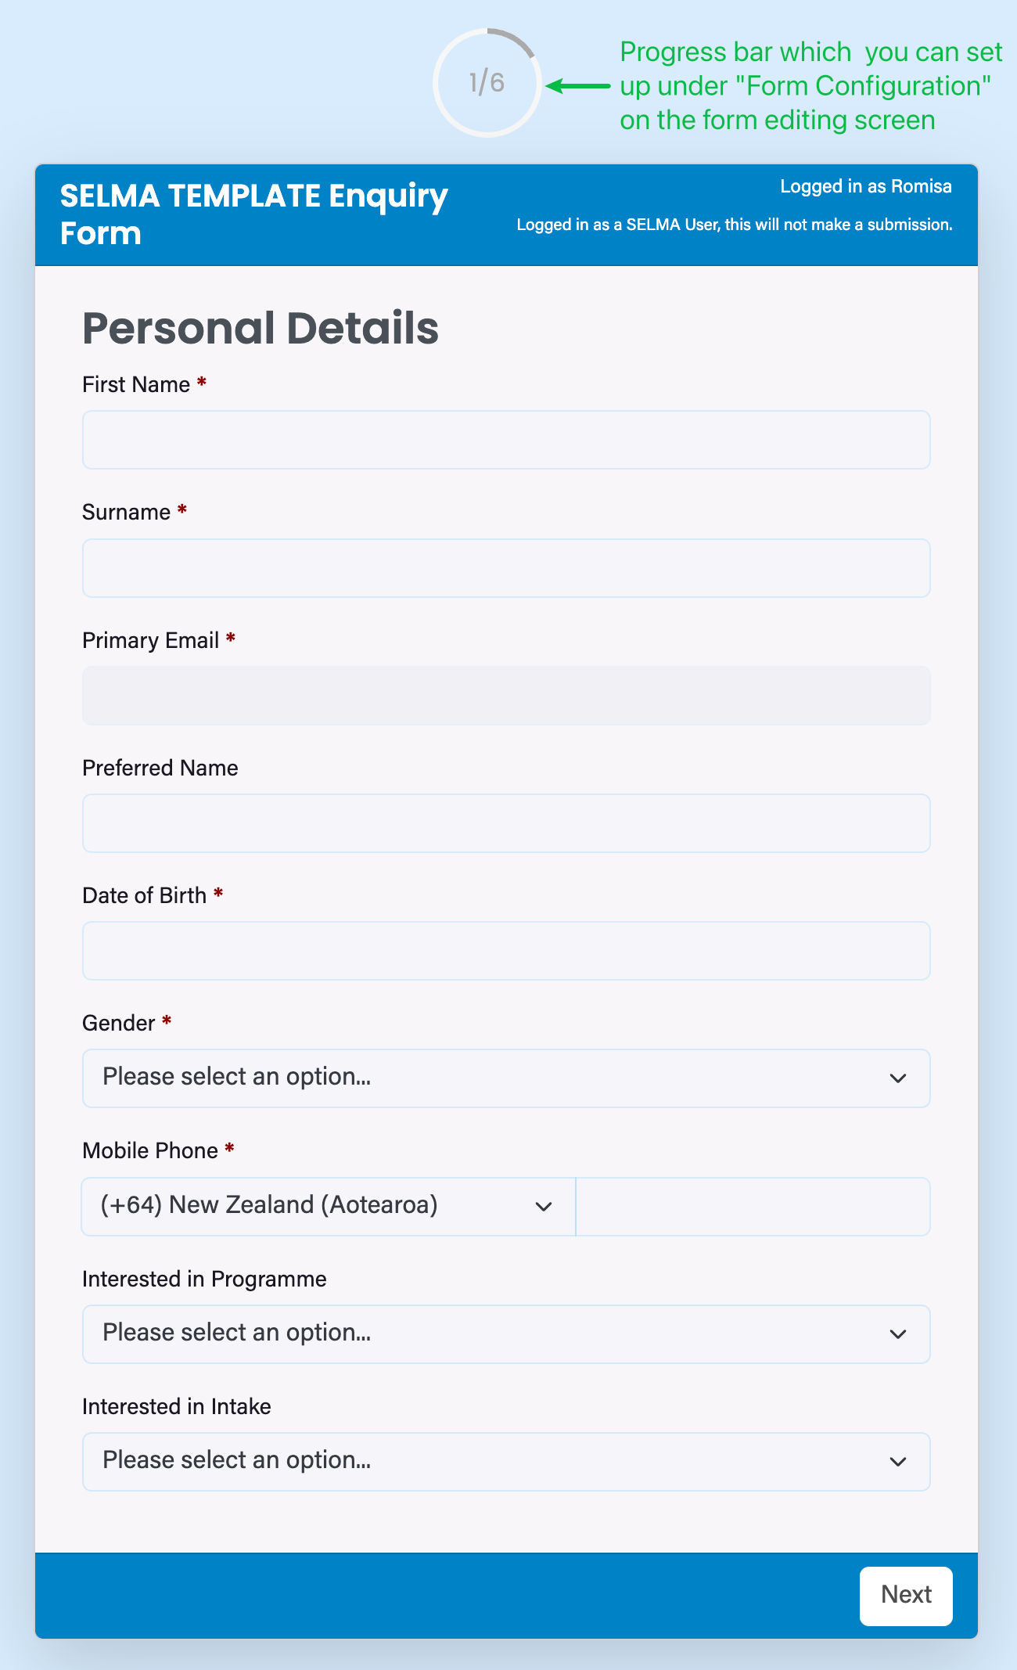Click the 1/6 circular progress indicator
The height and width of the screenshot is (1670, 1017).
[487, 83]
